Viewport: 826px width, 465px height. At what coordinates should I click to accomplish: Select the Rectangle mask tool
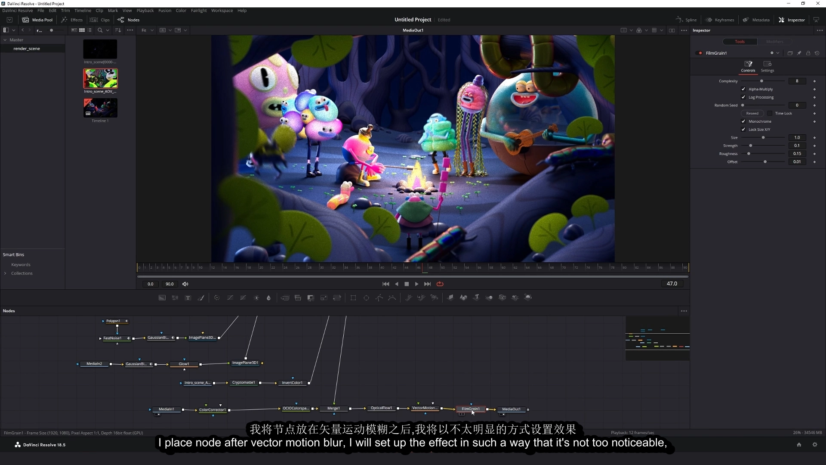(x=353, y=298)
